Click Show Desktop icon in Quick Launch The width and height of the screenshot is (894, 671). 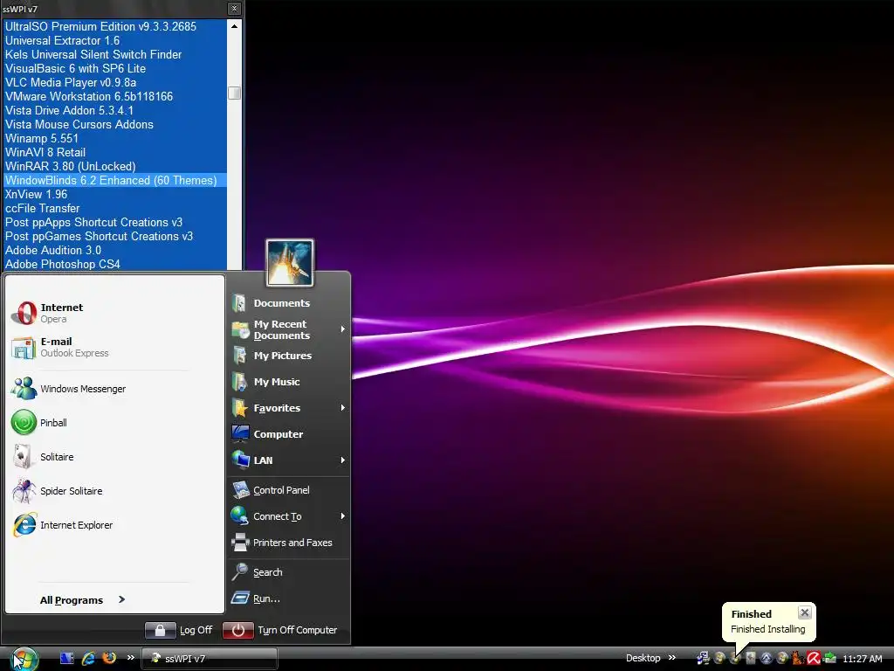[x=67, y=658]
